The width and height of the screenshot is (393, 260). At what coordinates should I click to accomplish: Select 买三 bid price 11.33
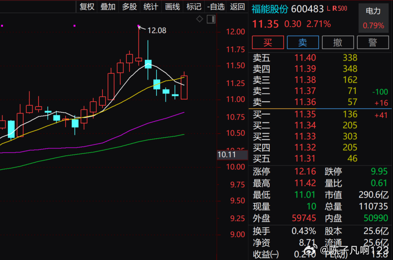(x=305, y=137)
